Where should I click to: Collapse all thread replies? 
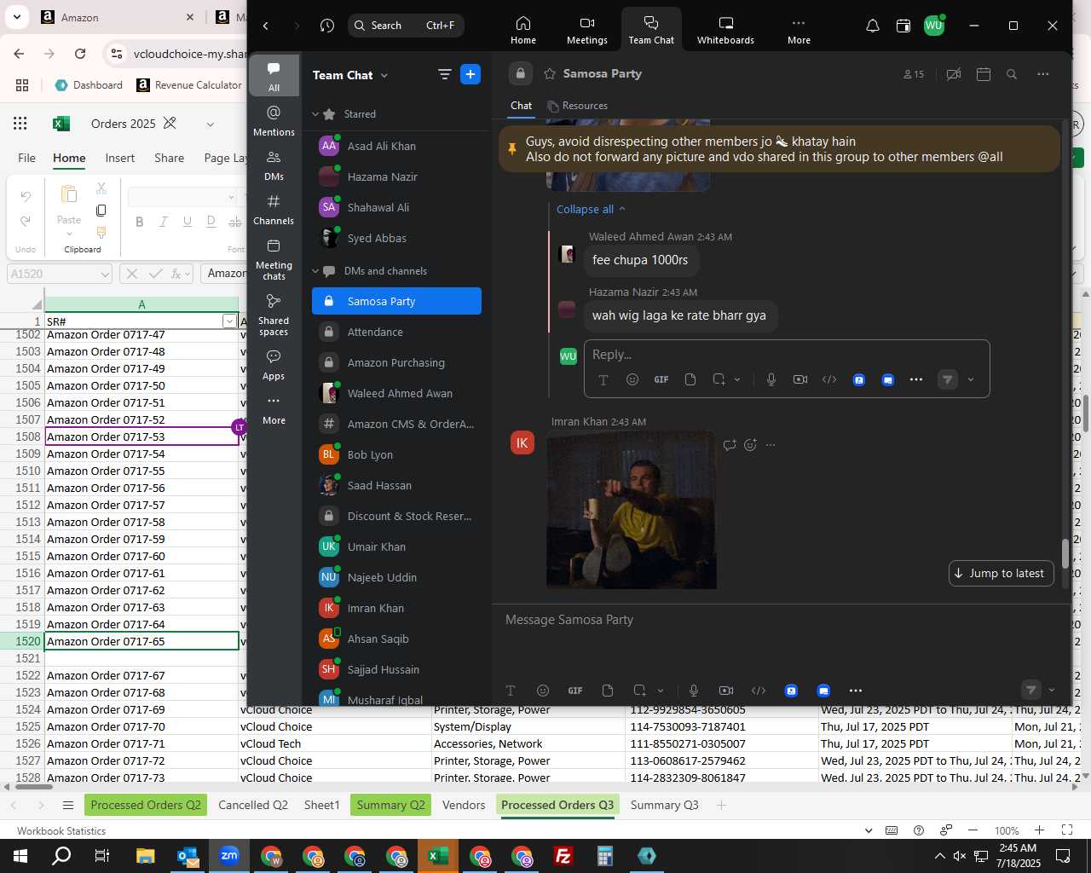pos(591,209)
